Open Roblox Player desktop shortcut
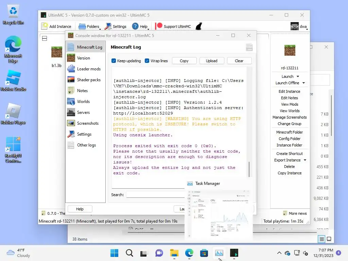Screen dimensions: 348x261 click(13, 114)
